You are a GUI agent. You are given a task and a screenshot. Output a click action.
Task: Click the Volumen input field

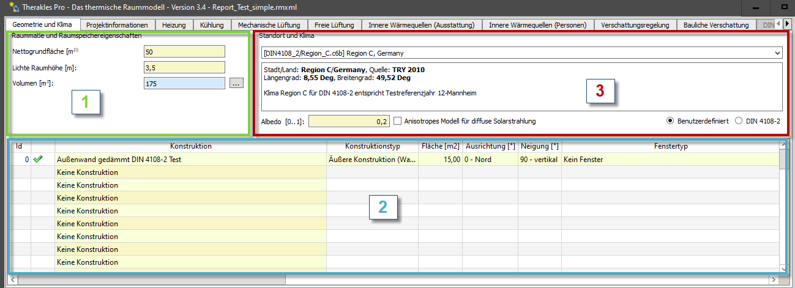click(x=185, y=83)
